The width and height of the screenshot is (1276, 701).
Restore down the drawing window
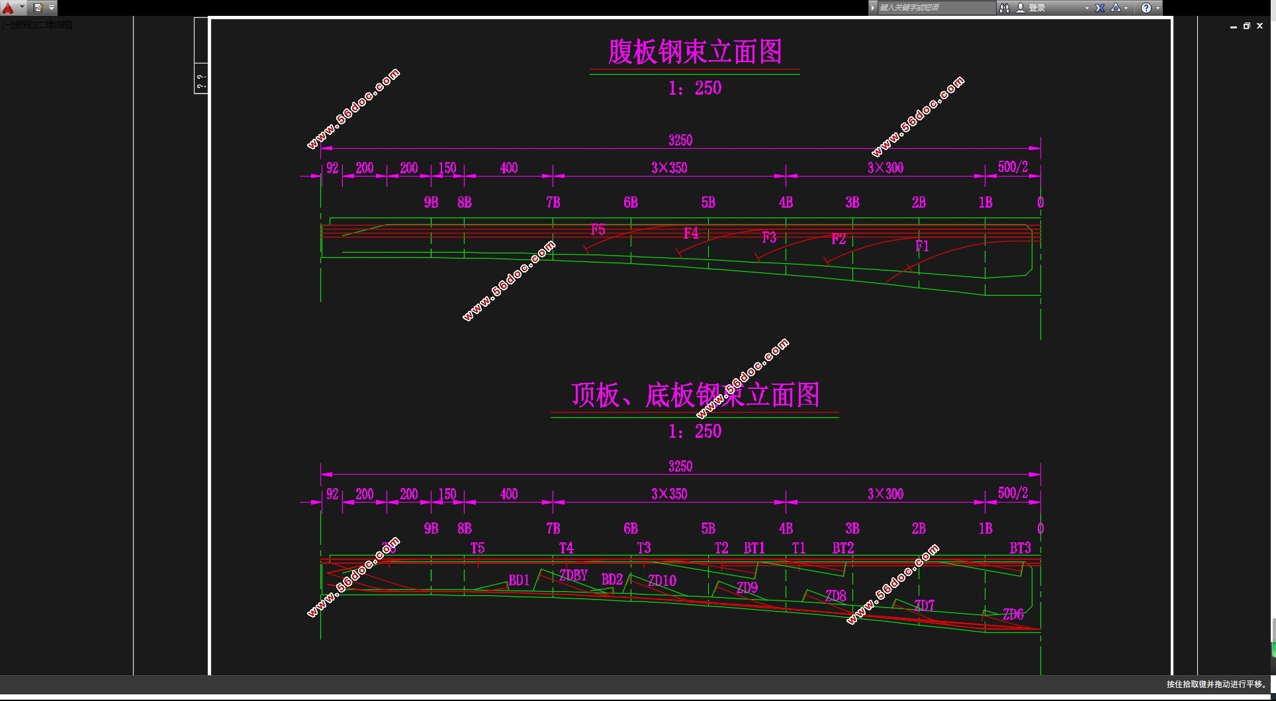pyautogui.click(x=1246, y=26)
